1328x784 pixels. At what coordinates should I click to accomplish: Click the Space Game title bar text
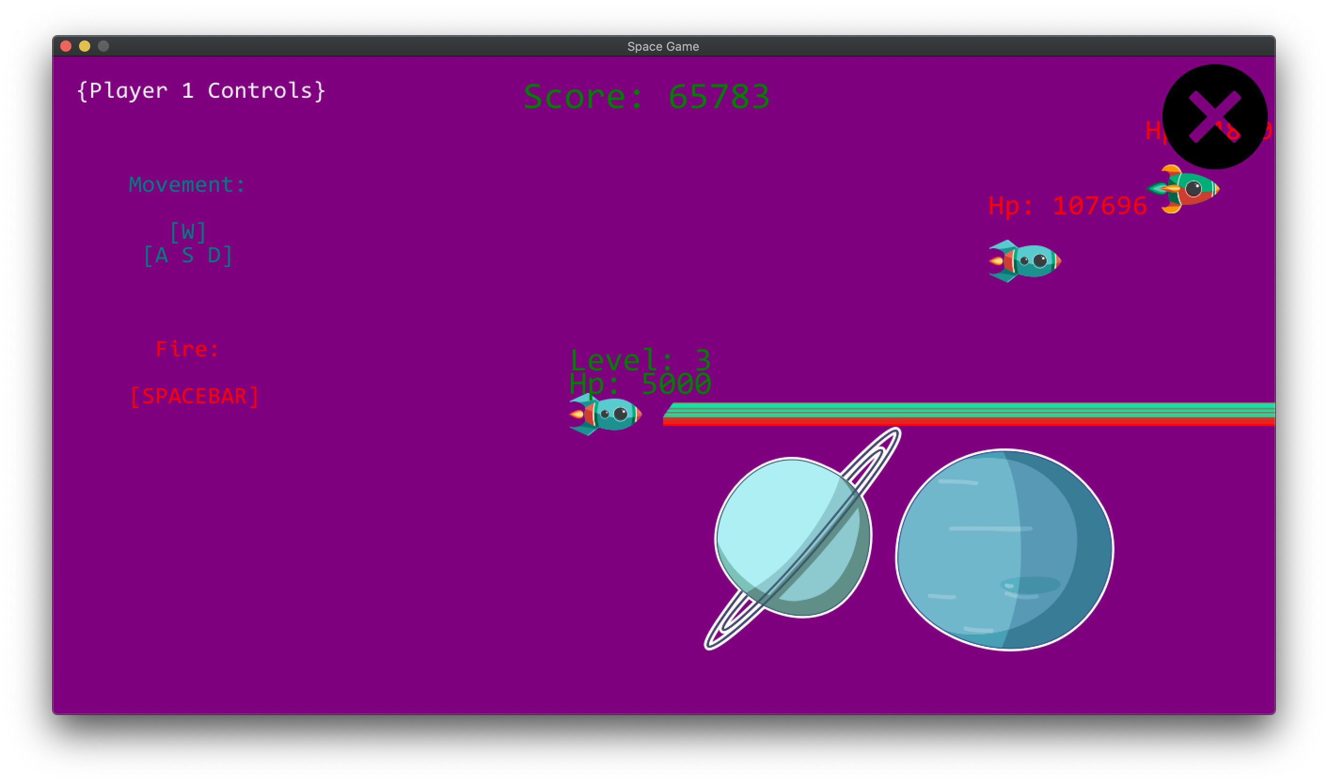point(662,47)
